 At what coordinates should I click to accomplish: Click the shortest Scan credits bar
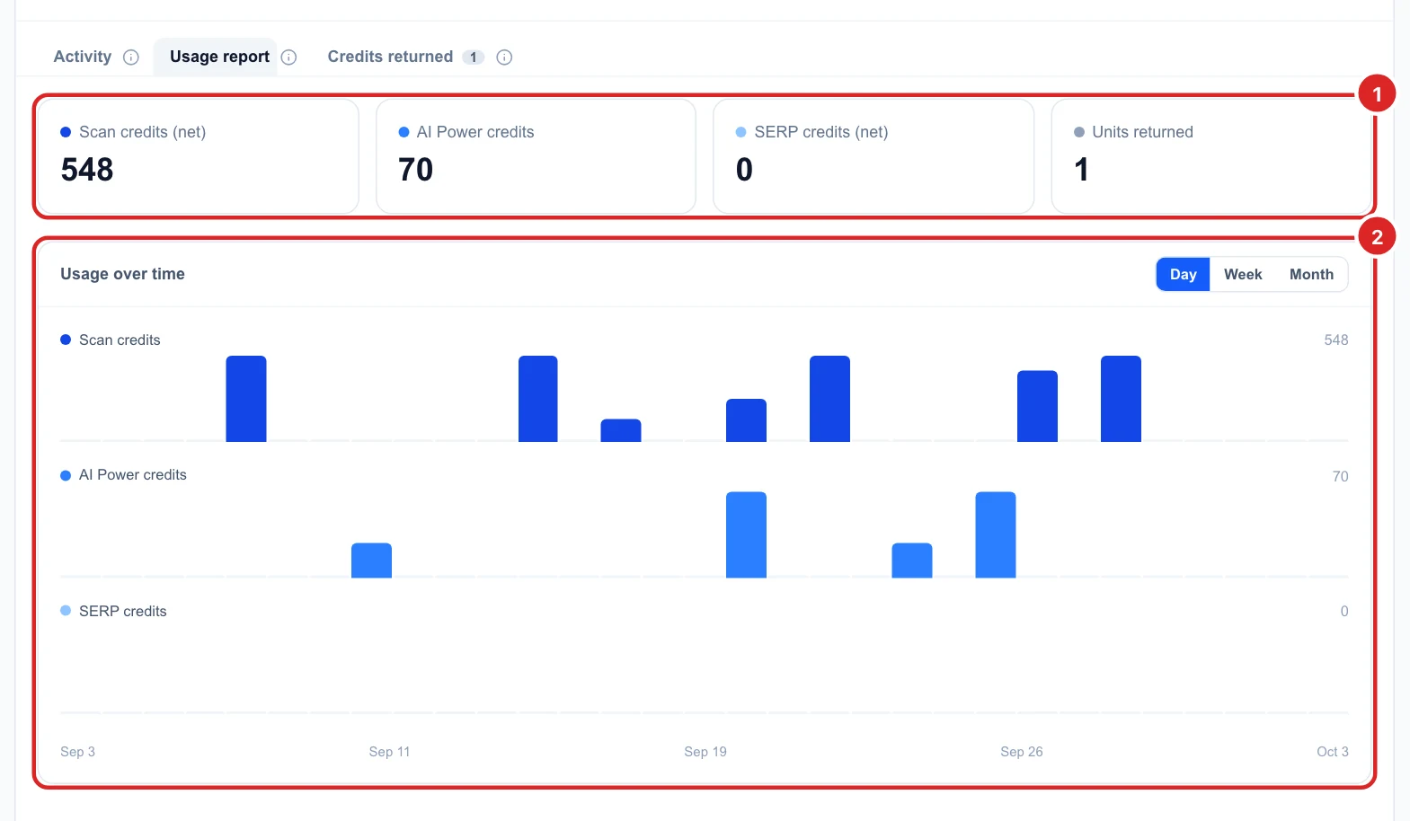tap(621, 430)
